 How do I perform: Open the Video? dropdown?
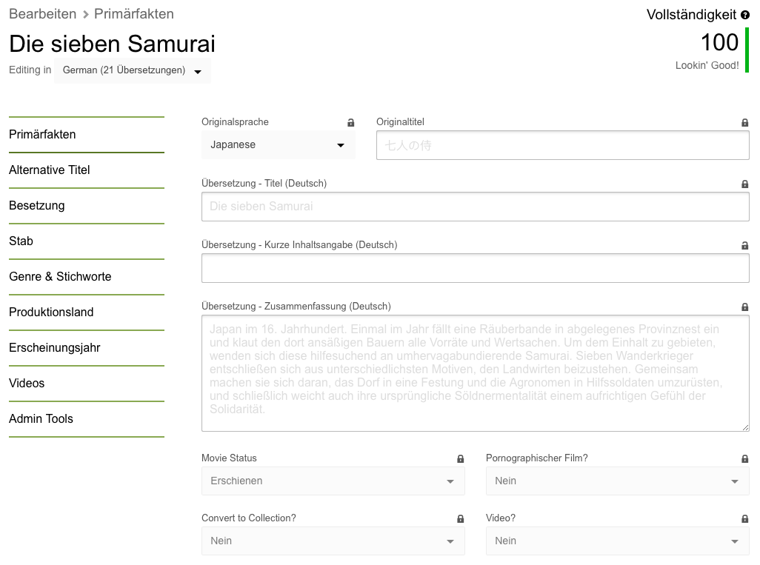point(618,541)
